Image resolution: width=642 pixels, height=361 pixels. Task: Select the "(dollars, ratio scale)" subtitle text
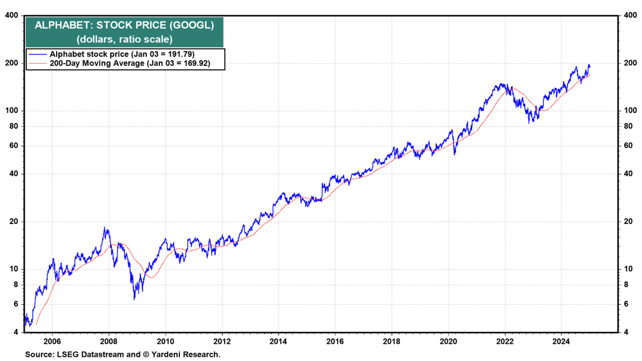[124, 40]
